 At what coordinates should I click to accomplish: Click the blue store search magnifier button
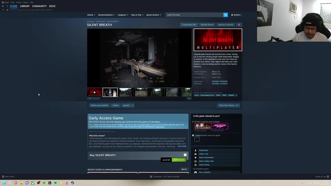tap(225, 15)
